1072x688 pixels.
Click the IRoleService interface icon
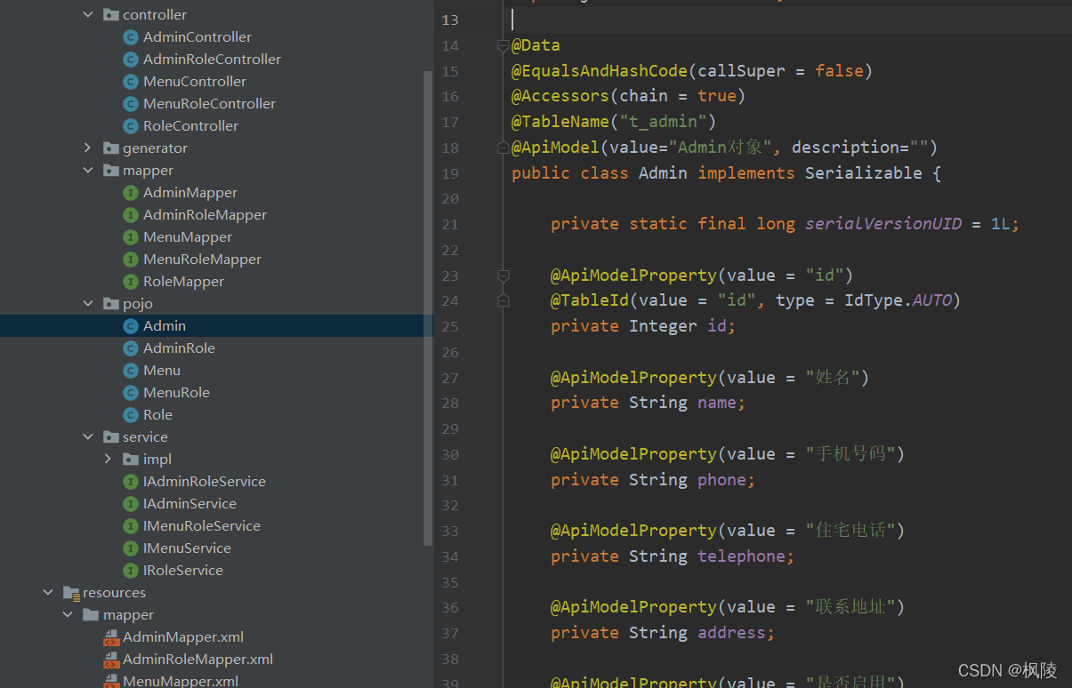131,570
